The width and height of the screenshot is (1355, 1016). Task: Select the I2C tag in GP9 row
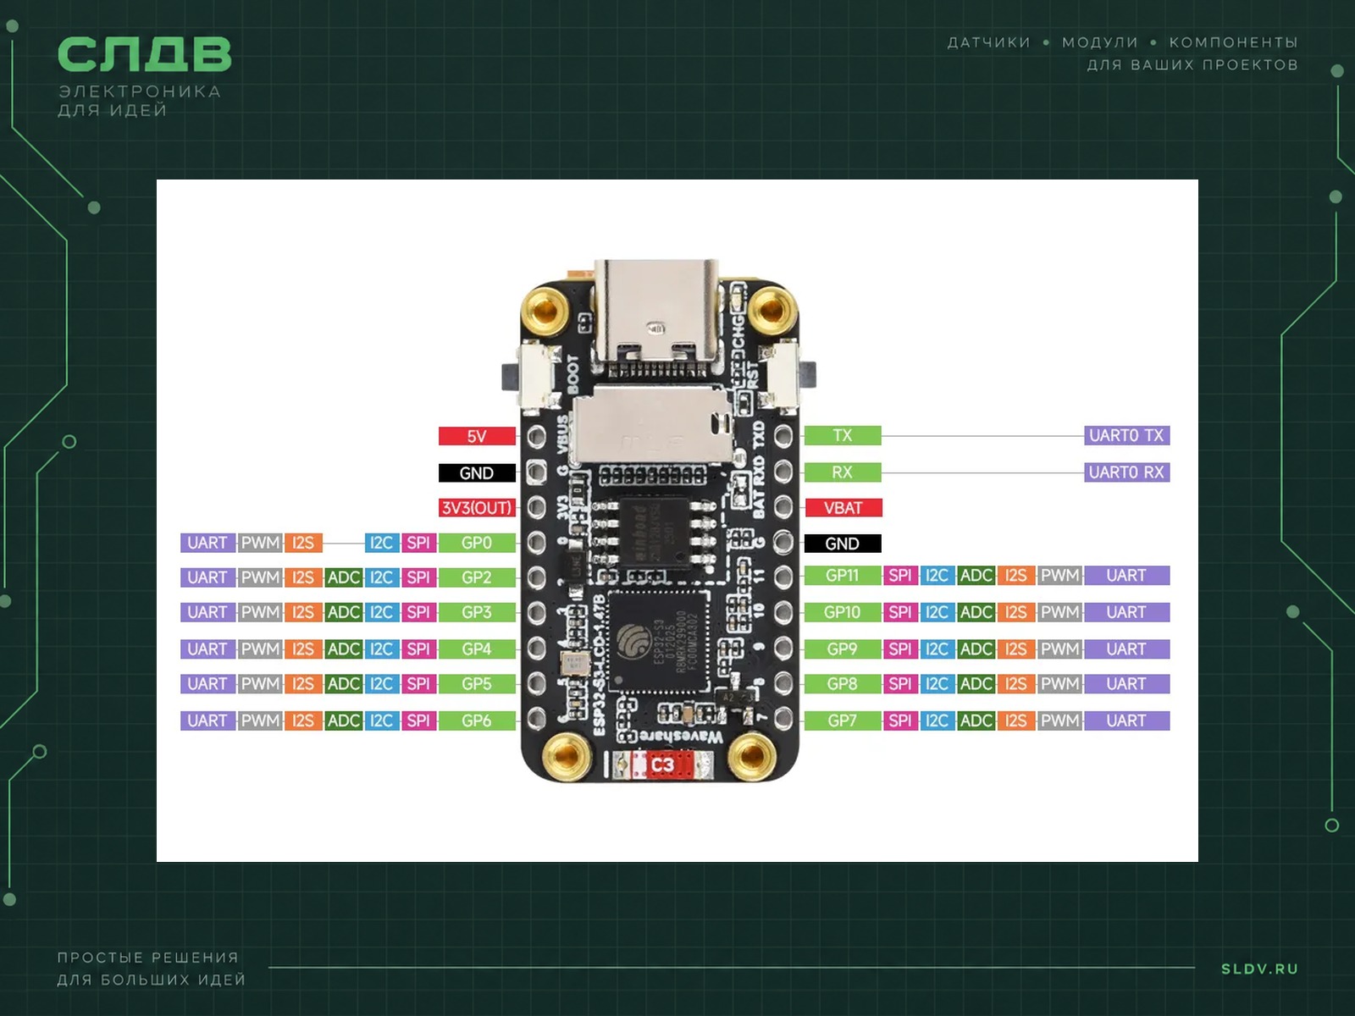[x=937, y=649]
